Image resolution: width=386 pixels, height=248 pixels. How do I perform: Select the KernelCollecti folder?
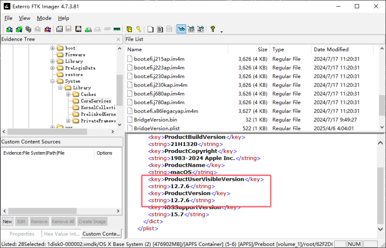(98, 108)
